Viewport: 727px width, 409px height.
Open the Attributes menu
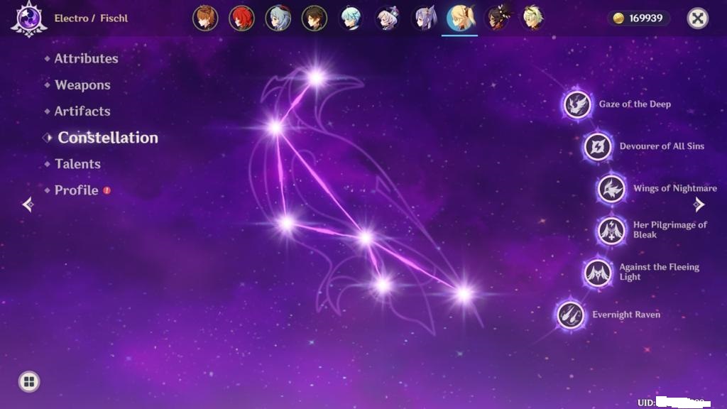coord(86,59)
